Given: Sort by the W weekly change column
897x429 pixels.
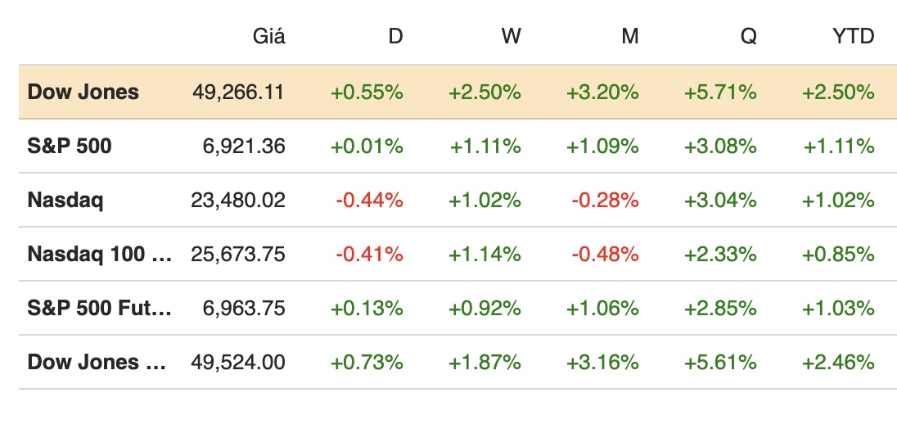Looking at the screenshot, I should pyautogui.click(x=512, y=37).
